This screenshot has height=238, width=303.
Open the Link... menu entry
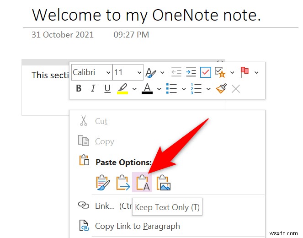167,206
